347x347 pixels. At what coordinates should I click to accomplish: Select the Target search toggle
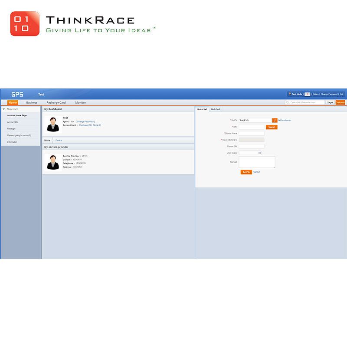[x=330, y=102]
